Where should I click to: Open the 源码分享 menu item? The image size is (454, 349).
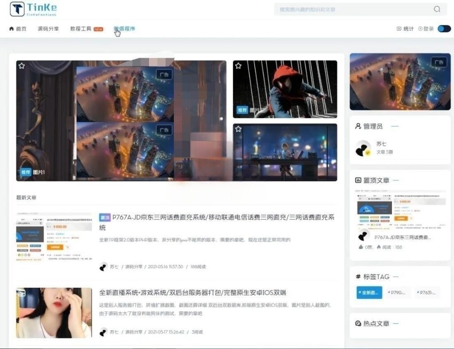point(48,29)
